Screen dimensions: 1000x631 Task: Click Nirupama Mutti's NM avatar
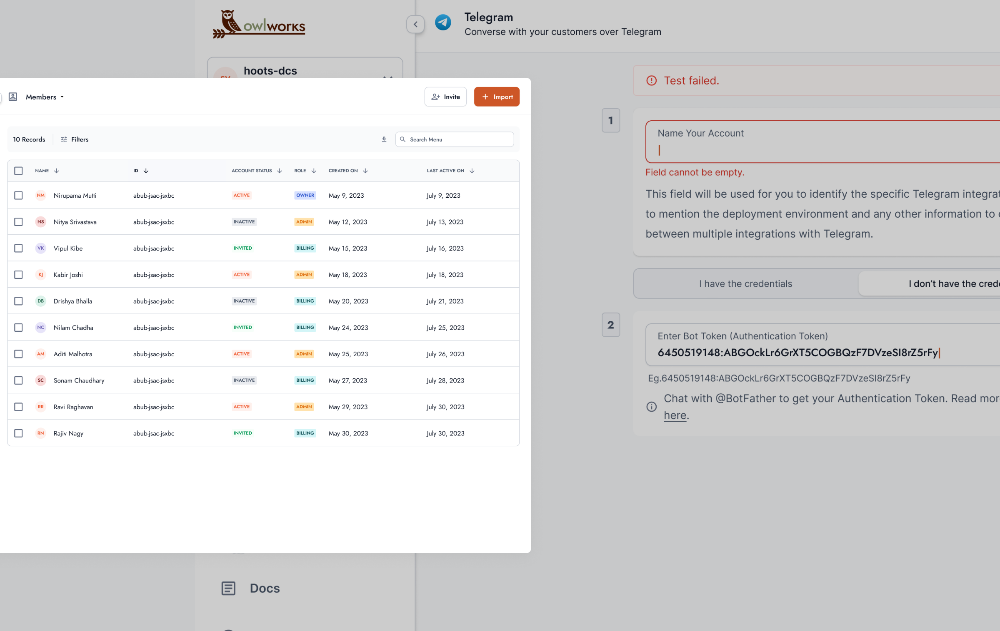pos(40,195)
